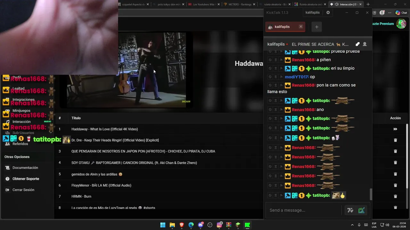Screen dimensions: 410x230
Task: Click the KickTalk chat scrollbar thumb
Action: tap(371, 194)
